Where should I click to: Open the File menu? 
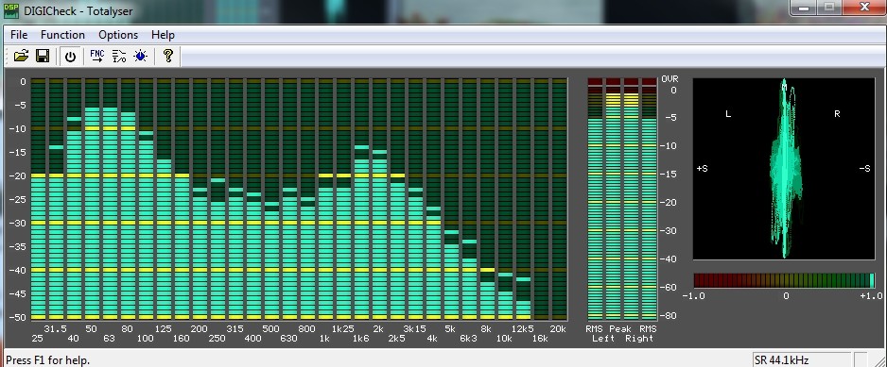[x=19, y=35]
